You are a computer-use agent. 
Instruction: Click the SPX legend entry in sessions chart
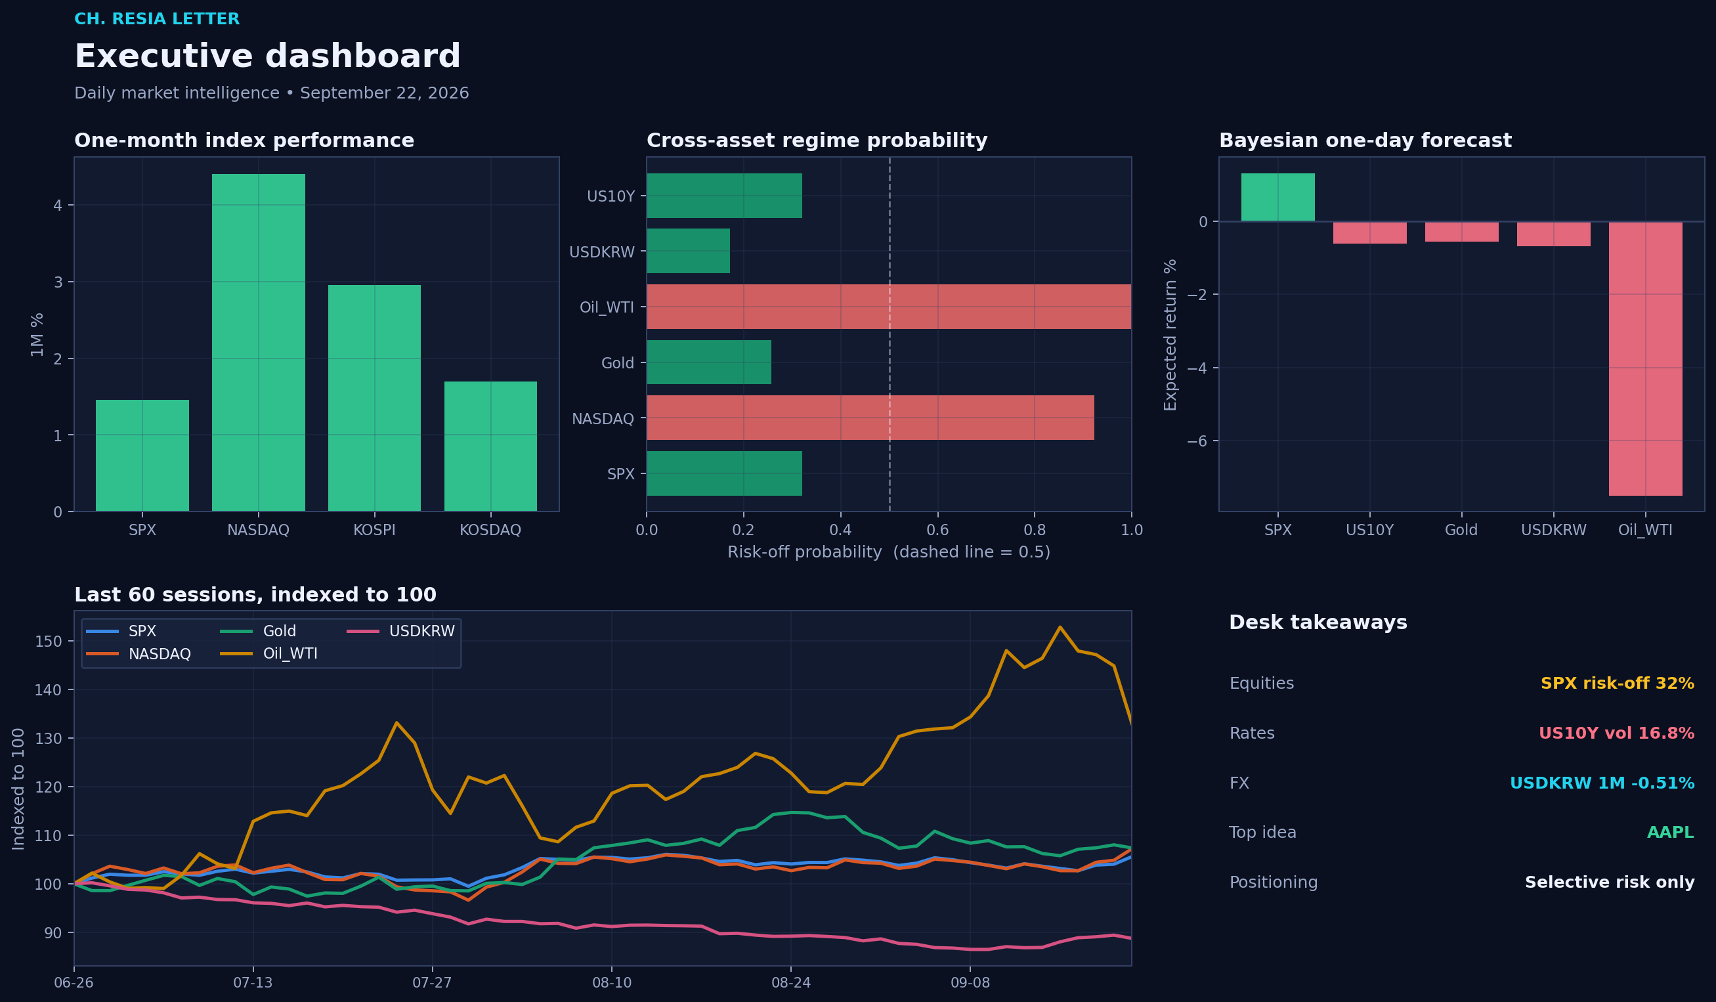[x=121, y=632]
